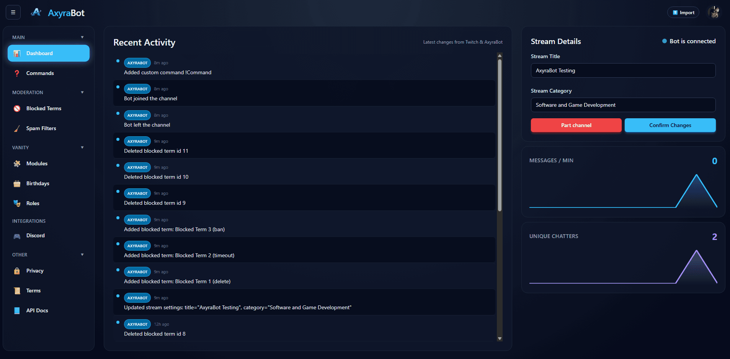This screenshot has height=359, width=730.
Task: Click the Commands question mark icon
Action: [x=17, y=73]
